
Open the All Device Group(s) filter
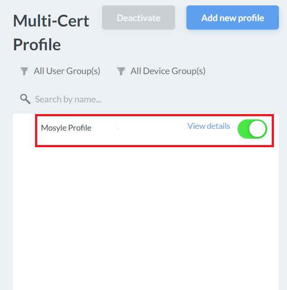(x=168, y=71)
